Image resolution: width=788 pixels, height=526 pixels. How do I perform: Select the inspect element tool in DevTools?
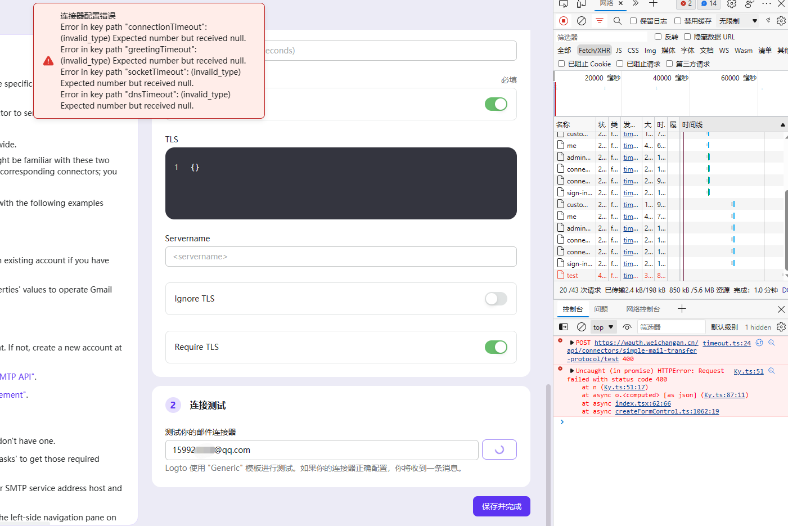coord(563,4)
